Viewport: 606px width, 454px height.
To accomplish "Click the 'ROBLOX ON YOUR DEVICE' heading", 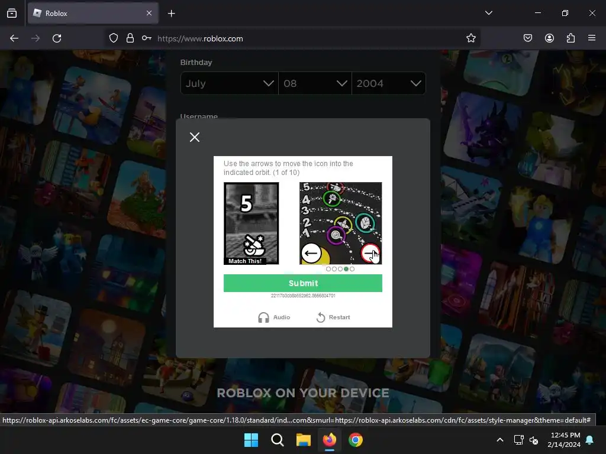I will [303, 393].
